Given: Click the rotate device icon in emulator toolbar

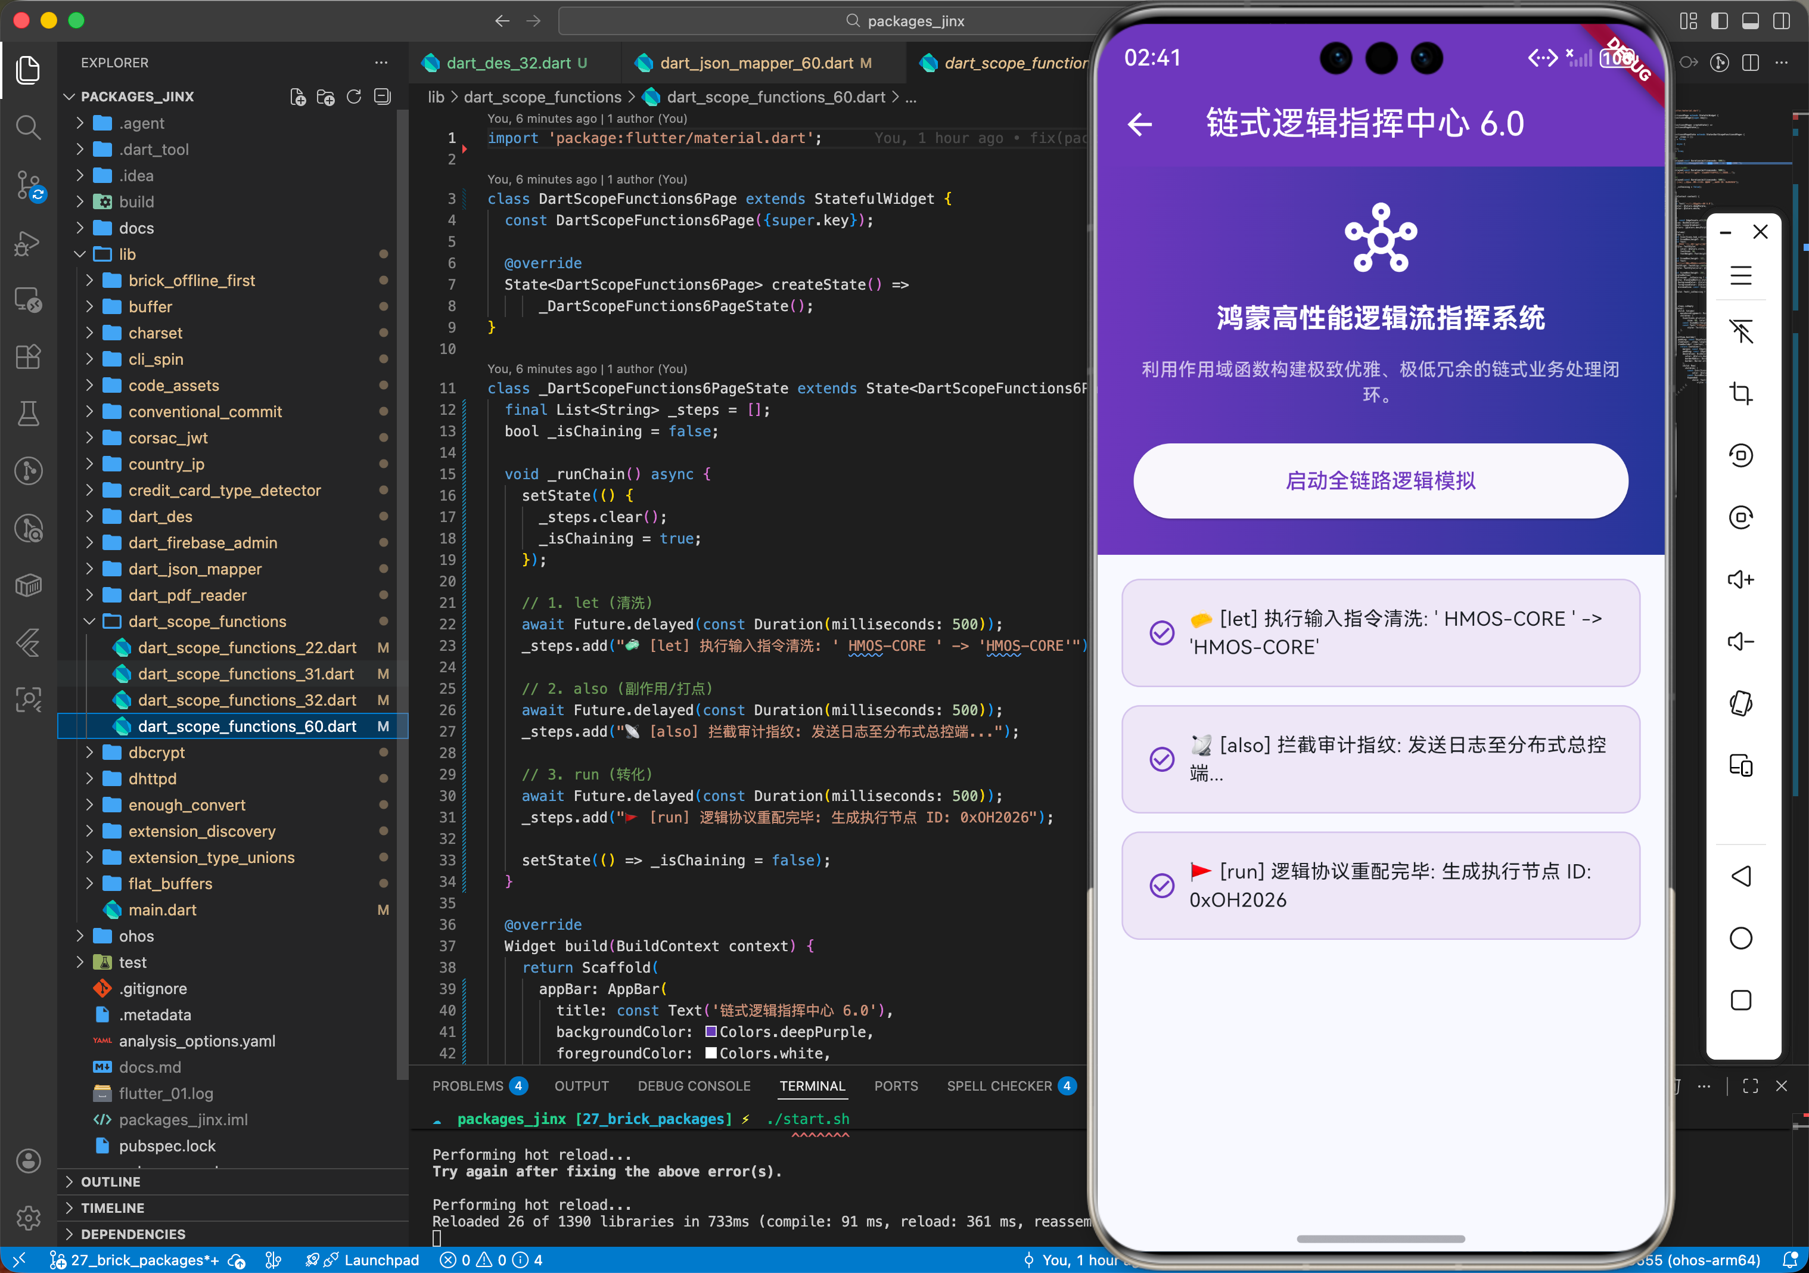Looking at the screenshot, I should click(1742, 455).
